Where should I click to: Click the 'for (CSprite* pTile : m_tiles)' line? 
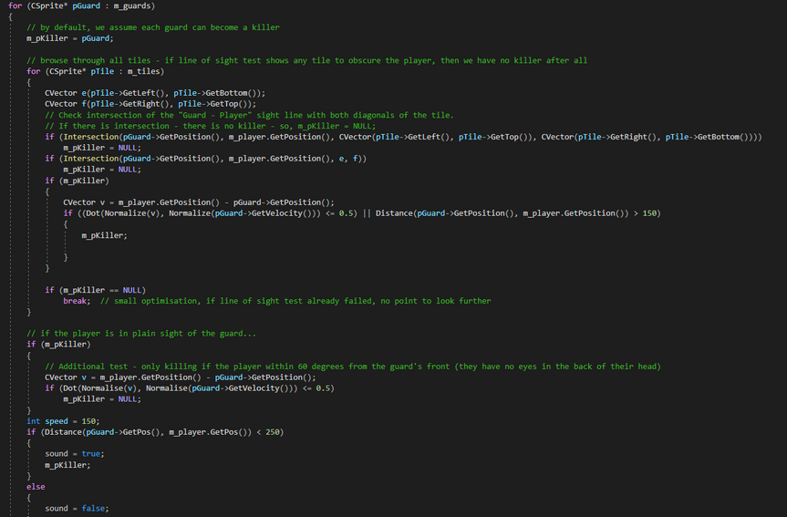coord(96,71)
